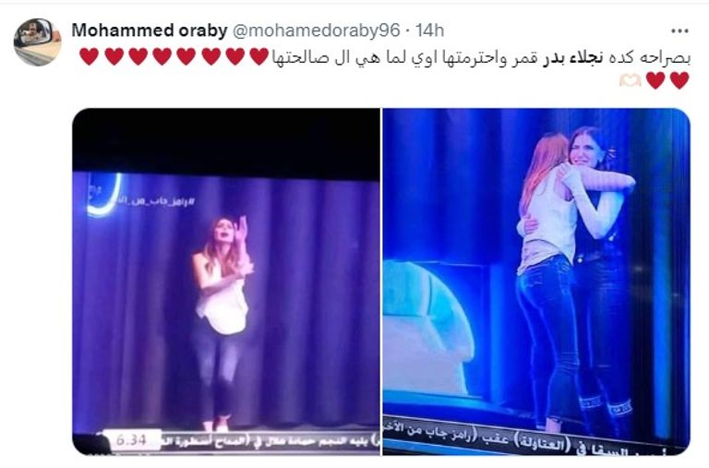Image resolution: width=709 pixels, height=468 pixels.
Task: Click the heart hands emoji in the tweet
Action: click(x=630, y=80)
